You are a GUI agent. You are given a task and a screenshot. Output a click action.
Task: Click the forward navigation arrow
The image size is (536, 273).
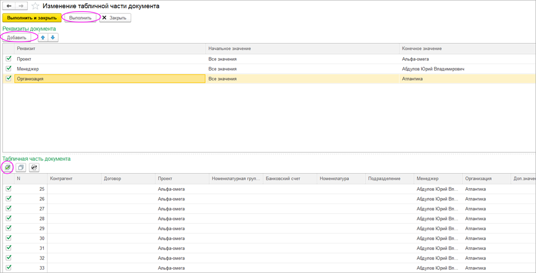(x=21, y=6)
